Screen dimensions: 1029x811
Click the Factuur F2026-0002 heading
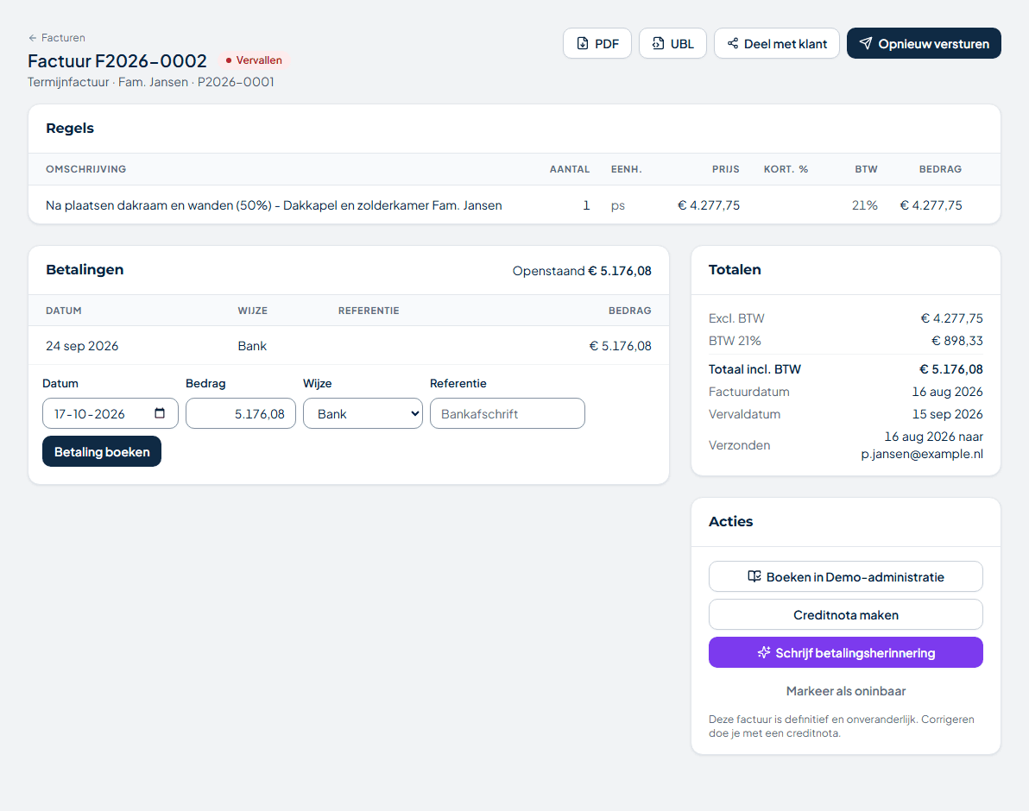[117, 61]
